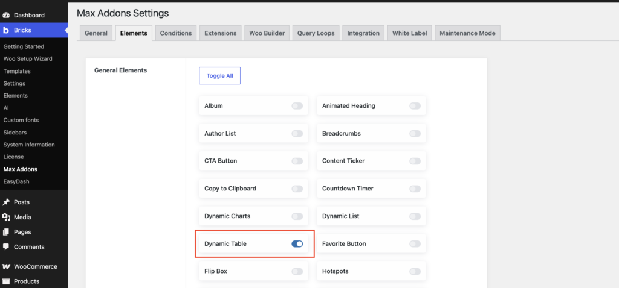Click the Media icon in the sidebar
Viewport: 619px width, 288px height.
pos(6,217)
